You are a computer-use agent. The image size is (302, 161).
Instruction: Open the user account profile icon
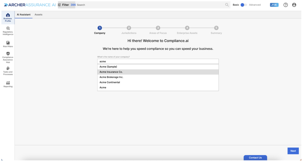pos(294,5)
